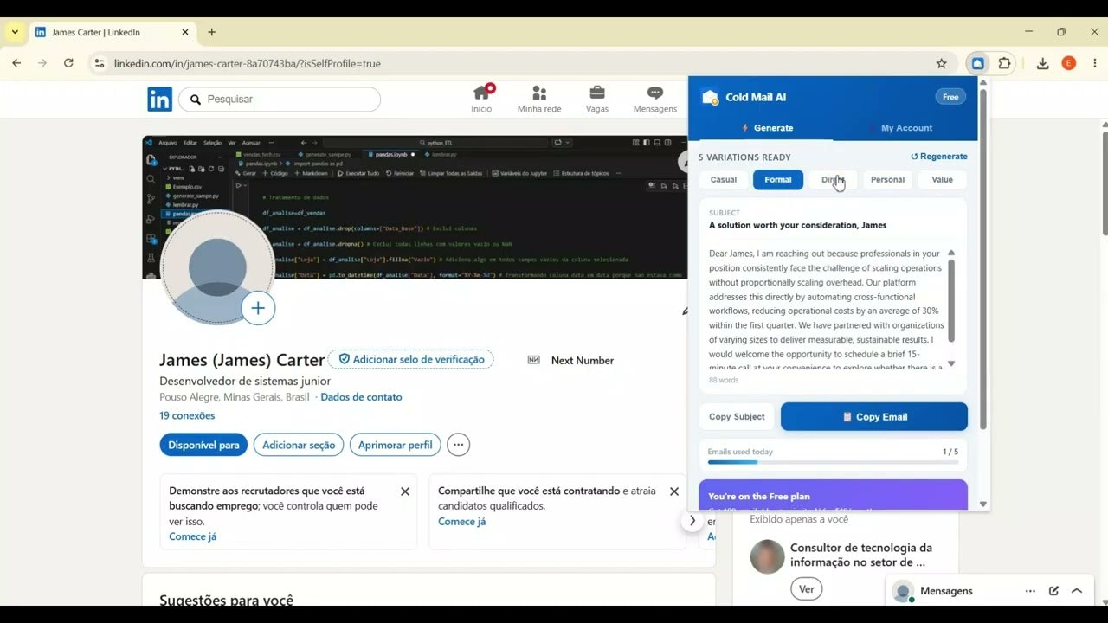The image size is (1108, 623).
Task: Click 'Comece já' under the job-seeking card
Action: point(193,536)
